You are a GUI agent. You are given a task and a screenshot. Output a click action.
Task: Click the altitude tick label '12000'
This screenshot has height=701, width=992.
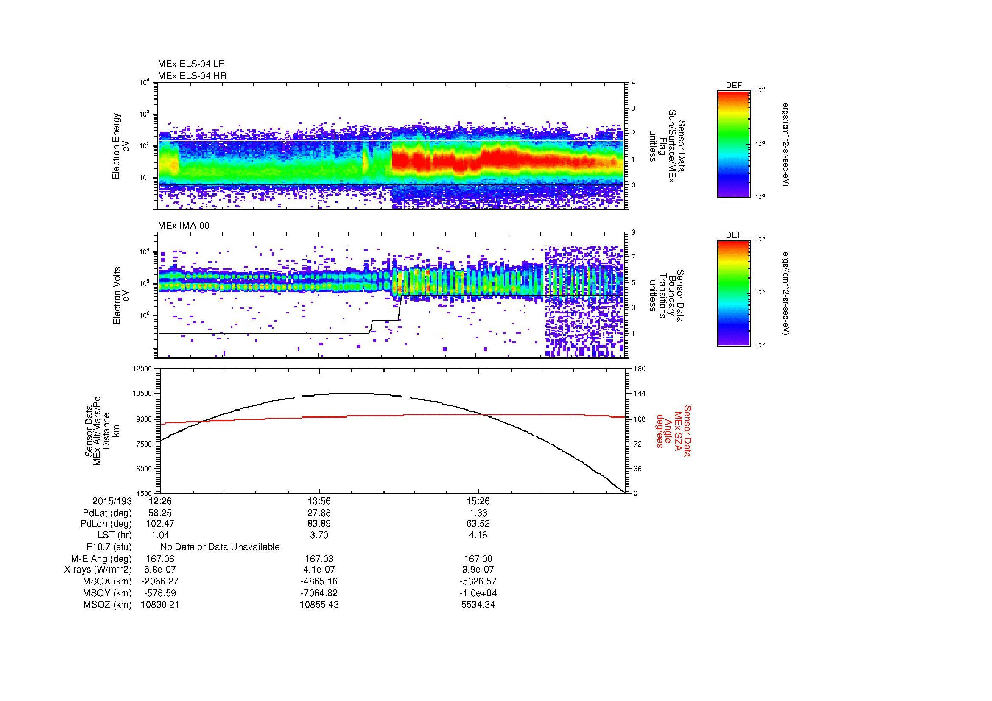[x=143, y=369]
